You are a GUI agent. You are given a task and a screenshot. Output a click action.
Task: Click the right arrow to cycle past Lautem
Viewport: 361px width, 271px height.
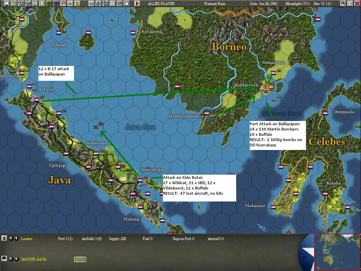pyautogui.click(x=16, y=239)
